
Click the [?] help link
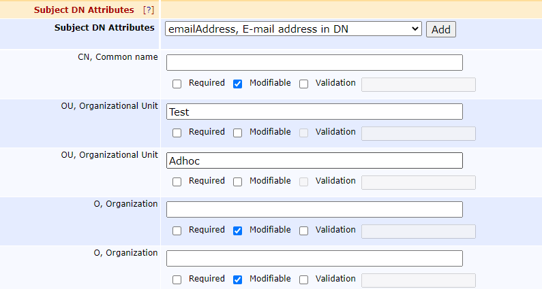click(148, 10)
